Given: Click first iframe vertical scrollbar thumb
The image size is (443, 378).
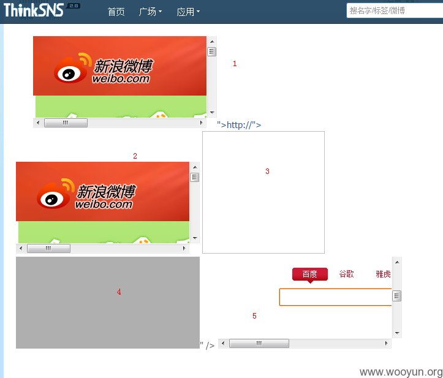Looking at the screenshot, I should (212, 51).
